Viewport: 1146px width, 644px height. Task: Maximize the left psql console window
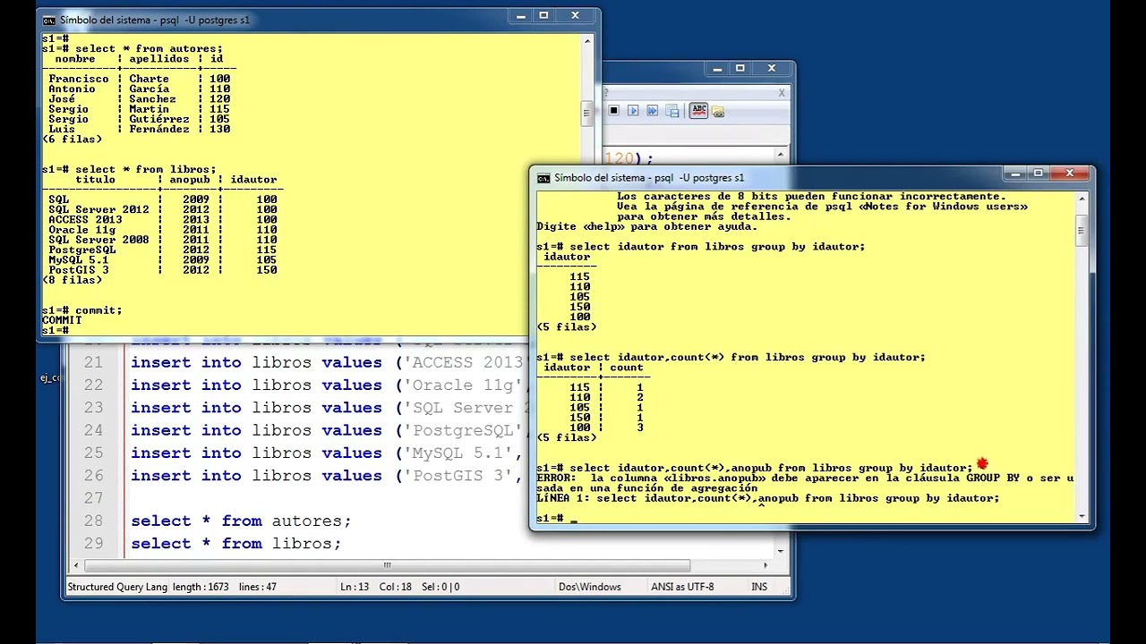[543, 16]
